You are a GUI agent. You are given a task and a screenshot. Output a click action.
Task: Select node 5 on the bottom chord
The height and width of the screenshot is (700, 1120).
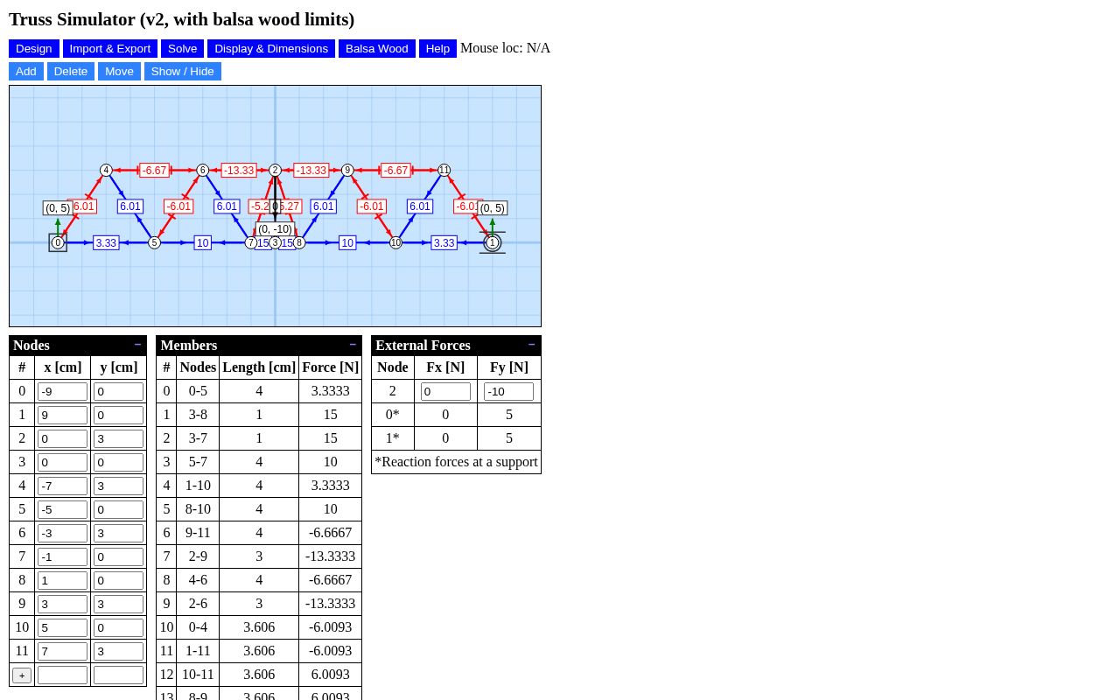[154, 242]
